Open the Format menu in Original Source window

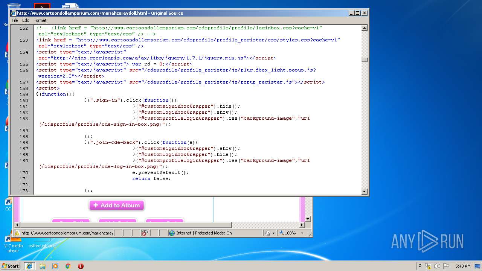[x=40, y=20]
